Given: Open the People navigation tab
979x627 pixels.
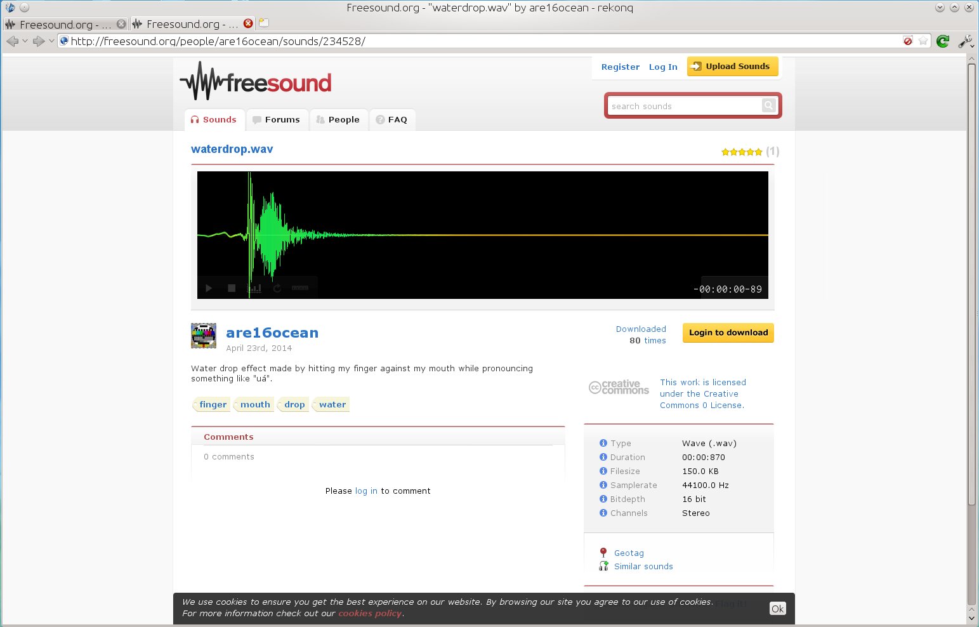Looking at the screenshot, I should (x=338, y=119).
